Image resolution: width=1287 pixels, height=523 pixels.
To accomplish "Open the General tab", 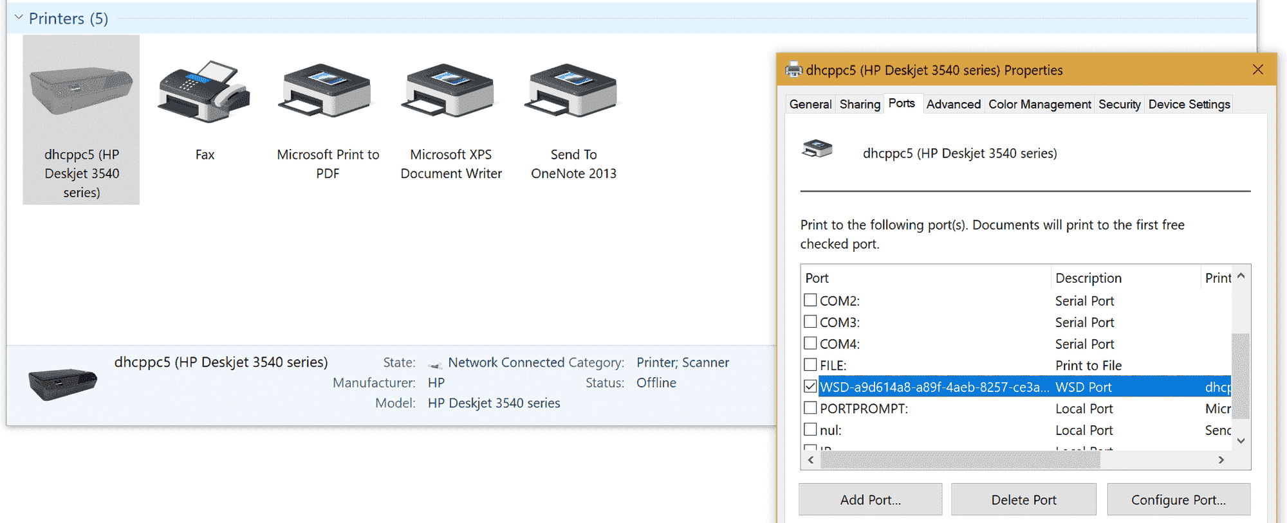I will [x=810, y=104].
